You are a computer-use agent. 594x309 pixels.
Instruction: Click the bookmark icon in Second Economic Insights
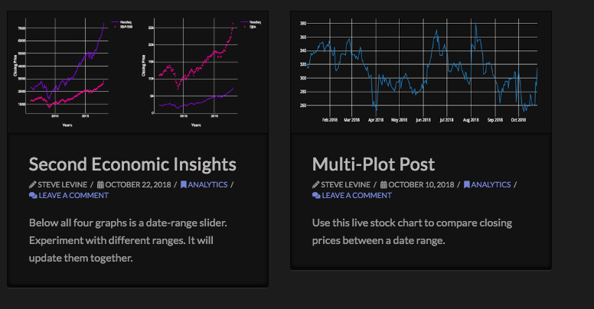pyautogui.click(x=183, y=184)
